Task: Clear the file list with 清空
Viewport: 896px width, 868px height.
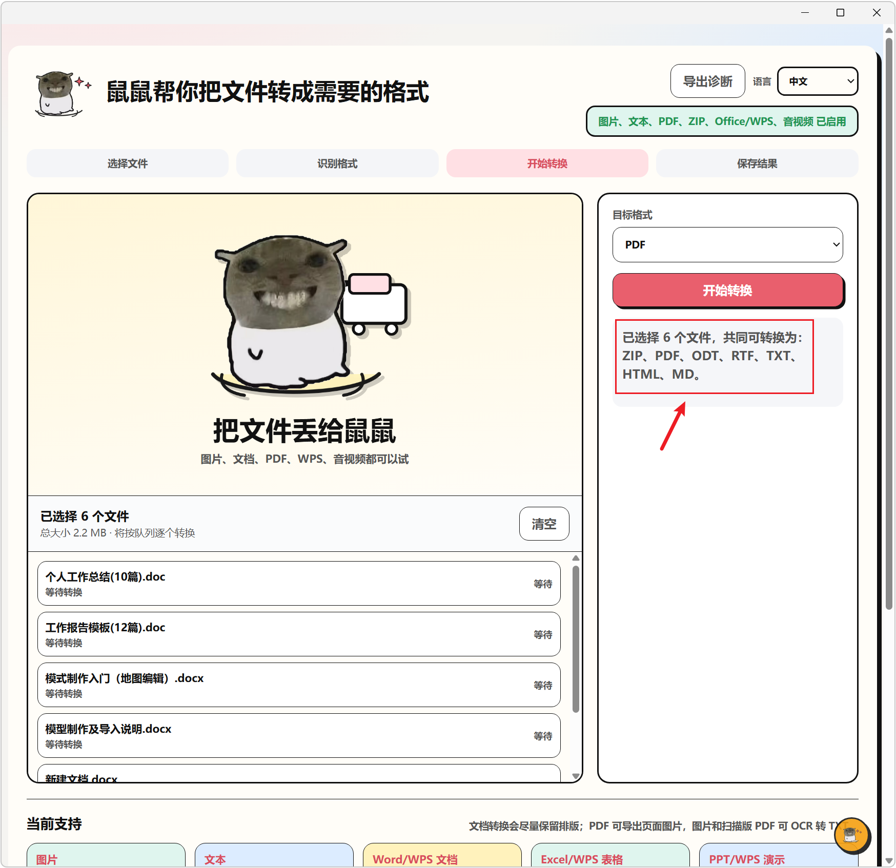Action: coord(544,524)
